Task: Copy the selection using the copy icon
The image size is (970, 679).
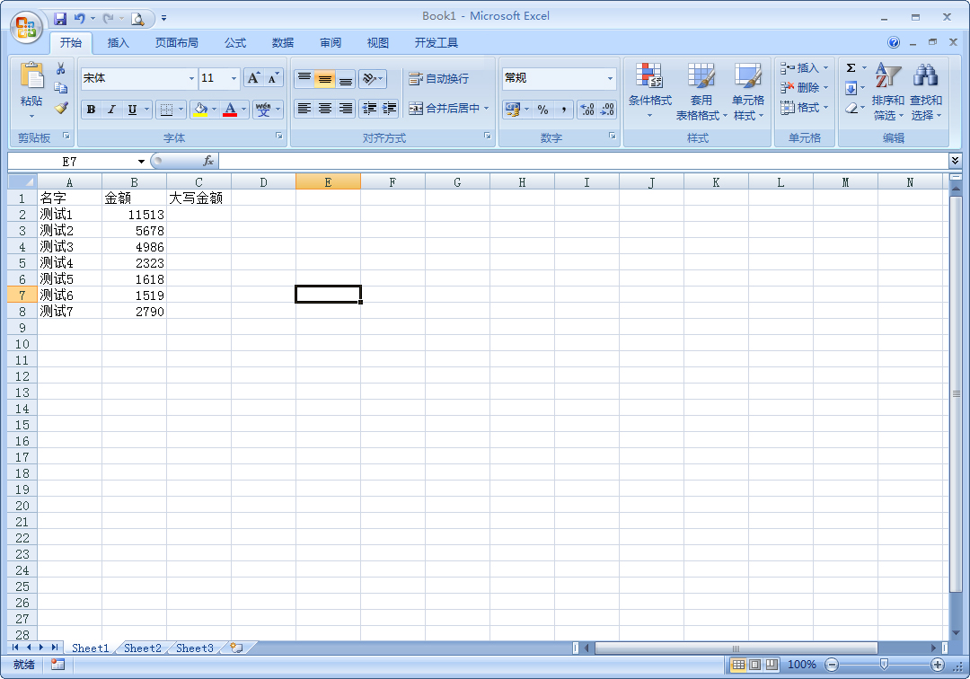Action: [61, 88]
